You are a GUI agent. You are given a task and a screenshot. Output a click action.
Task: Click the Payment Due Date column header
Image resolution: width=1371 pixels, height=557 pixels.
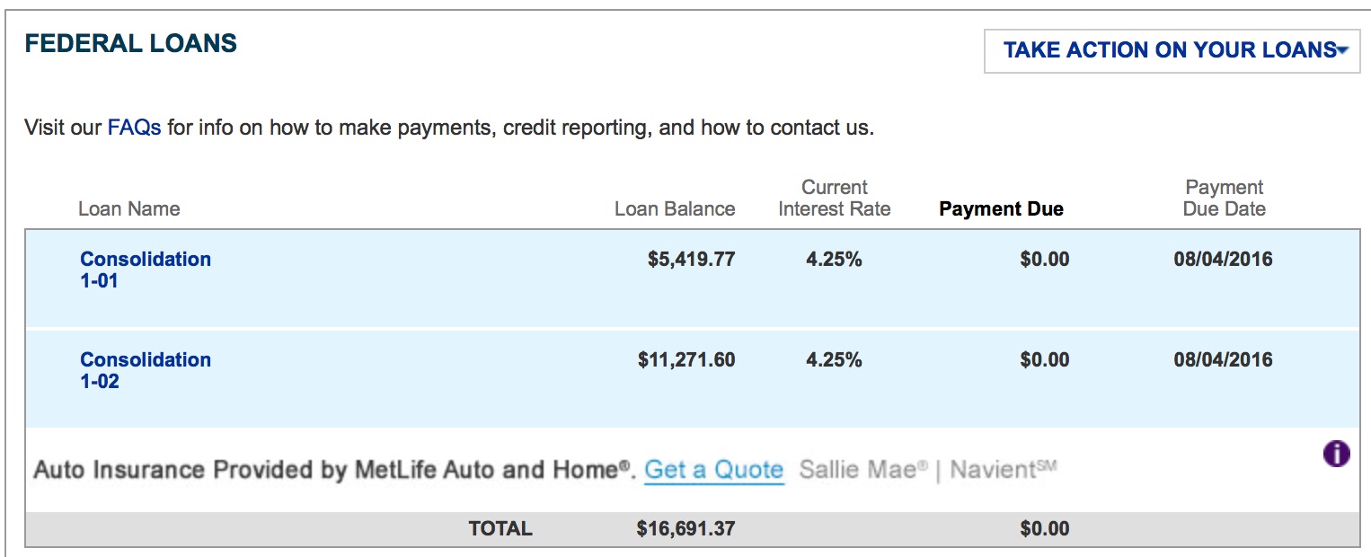(x=1224, y=199)
